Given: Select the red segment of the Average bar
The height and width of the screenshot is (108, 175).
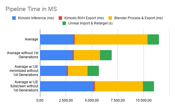Looking at the screenshot, I should click(x=74, y=39).
